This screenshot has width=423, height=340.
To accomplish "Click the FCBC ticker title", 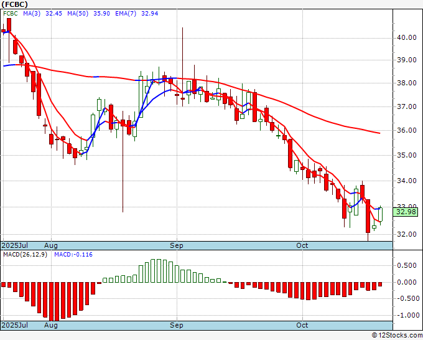I will click(14, 4).
